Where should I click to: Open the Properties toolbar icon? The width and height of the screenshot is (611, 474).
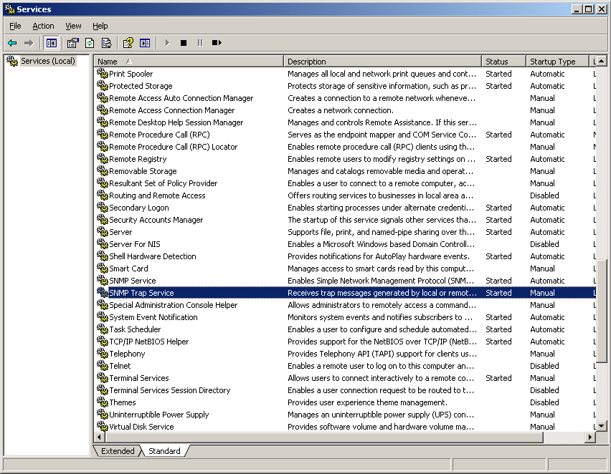72,43
